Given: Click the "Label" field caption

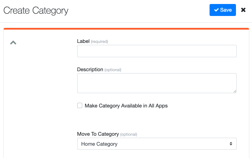Looking at the screenshot, I should [x=83, y=41].
